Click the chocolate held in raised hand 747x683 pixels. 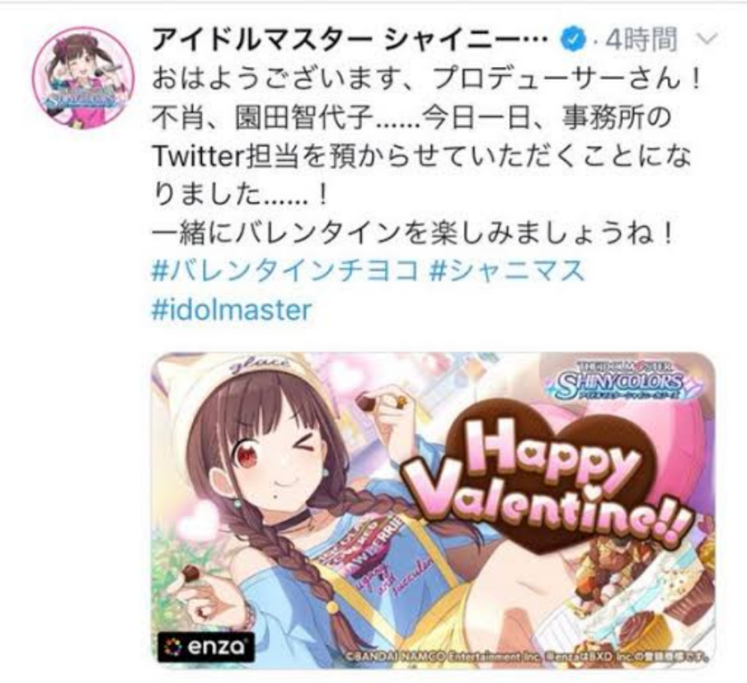click(366, 403)
